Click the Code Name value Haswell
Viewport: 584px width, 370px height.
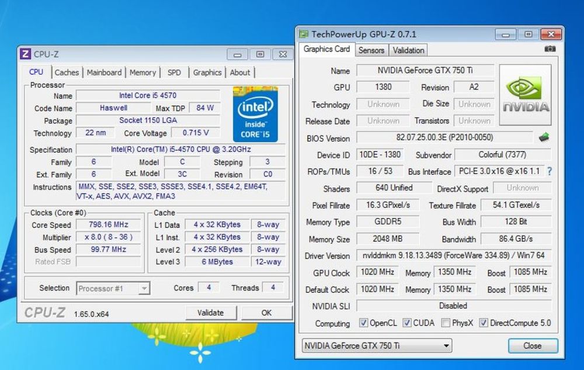[x=114, y=108]
